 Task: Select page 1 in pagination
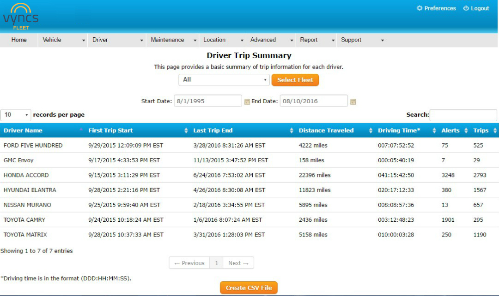click(x=216, y=263)
